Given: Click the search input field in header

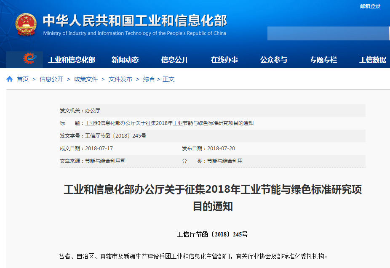Looking at the screenshot, I should tap(328, 34).
